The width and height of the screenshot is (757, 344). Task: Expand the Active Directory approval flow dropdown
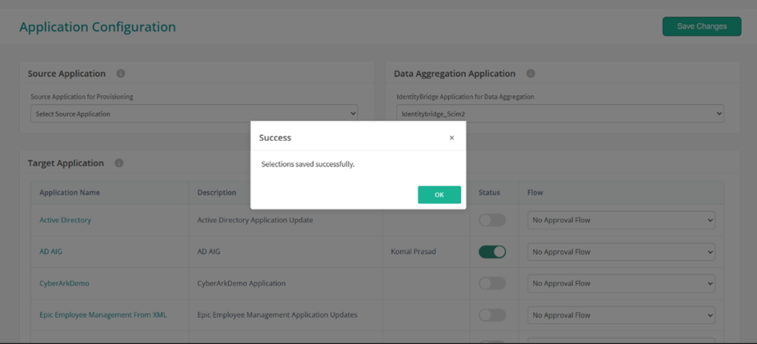621,220
